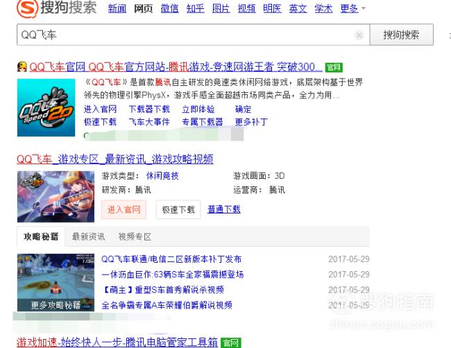This screenshot has height=348, width=451.
Task: Click the 更多补丁 link
Action: pos(251,122)
